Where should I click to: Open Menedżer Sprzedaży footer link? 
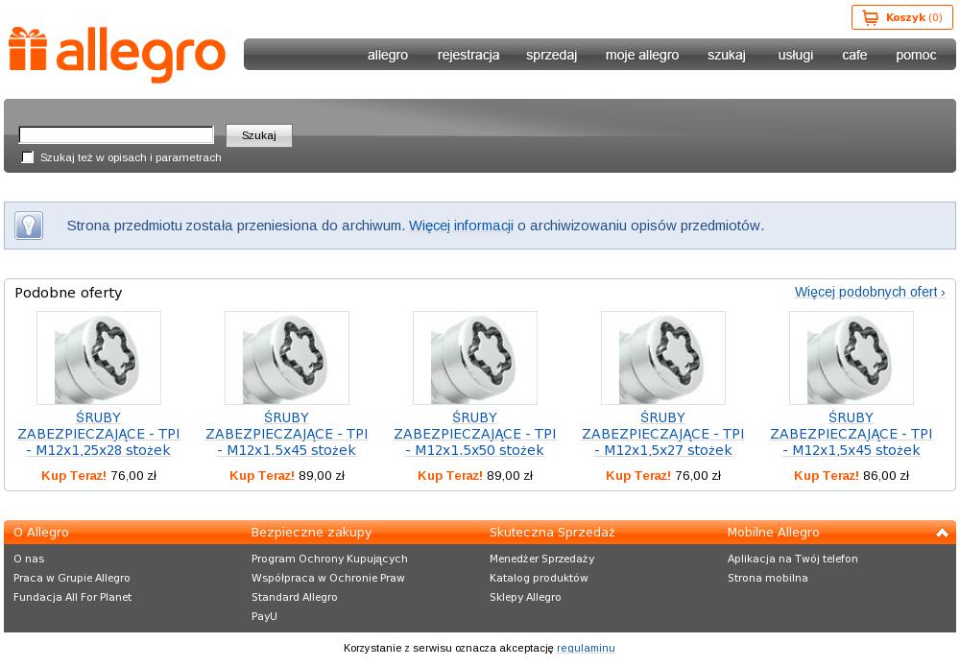click(541, 559)
